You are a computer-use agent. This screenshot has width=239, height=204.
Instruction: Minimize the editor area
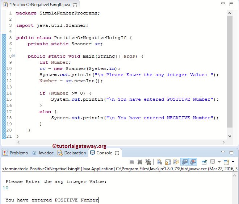[x=223, y=3]
